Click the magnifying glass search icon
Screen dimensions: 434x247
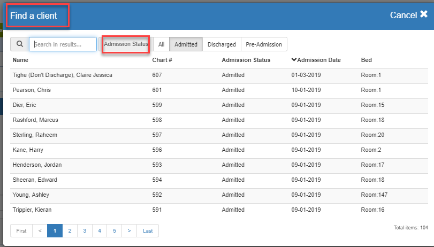[20, 44]
